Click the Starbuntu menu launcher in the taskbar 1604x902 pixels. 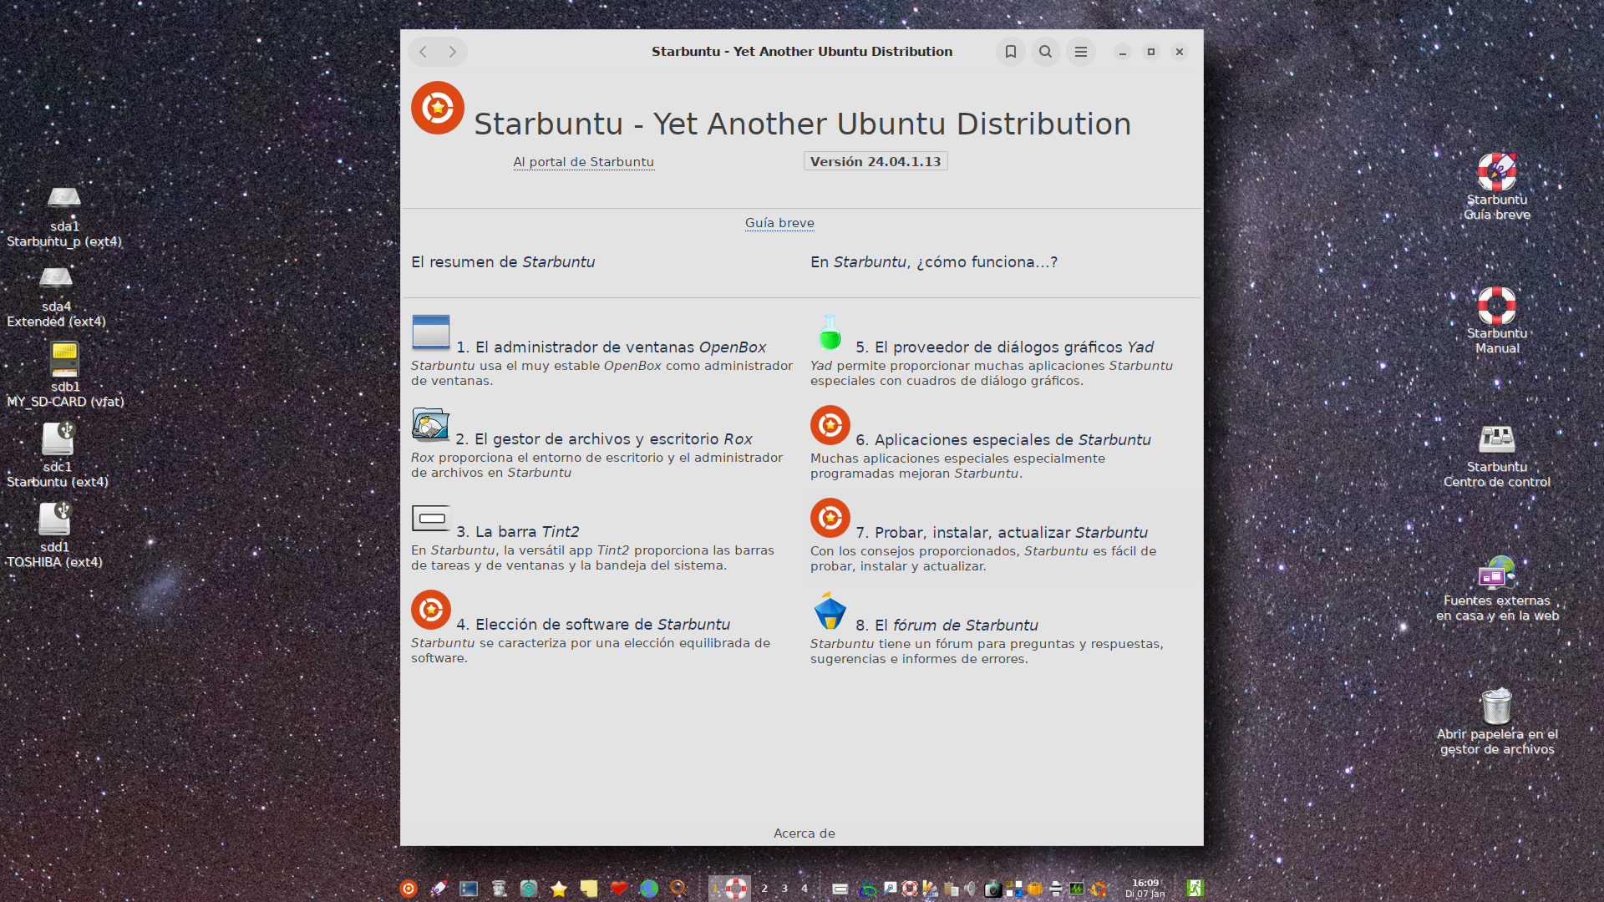pyautogui.click(x=409, y=889)
